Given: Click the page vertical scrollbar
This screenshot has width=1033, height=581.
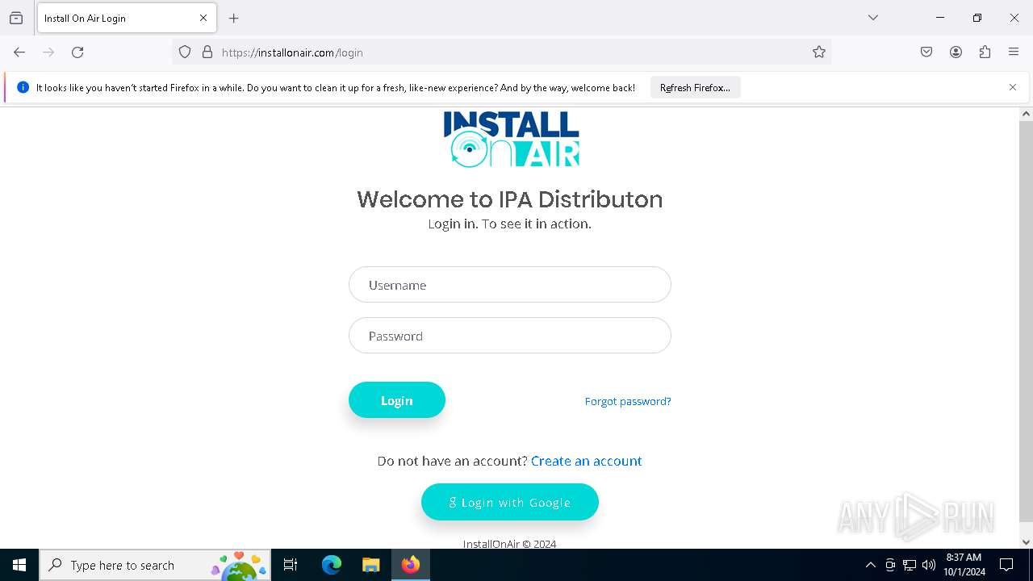Looking at the screenshot, I should [1026, 321].
